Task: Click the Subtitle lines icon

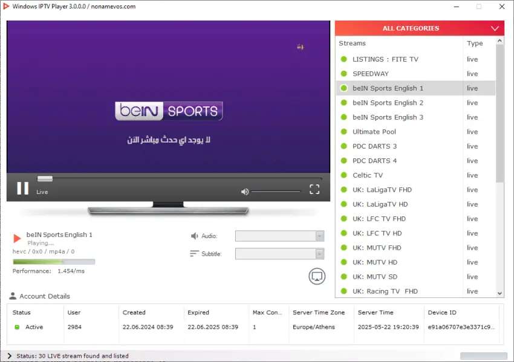Action: [x=194, y=254]
